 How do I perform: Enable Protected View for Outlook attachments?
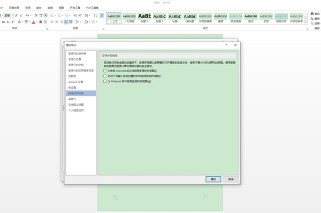point(105,81)
